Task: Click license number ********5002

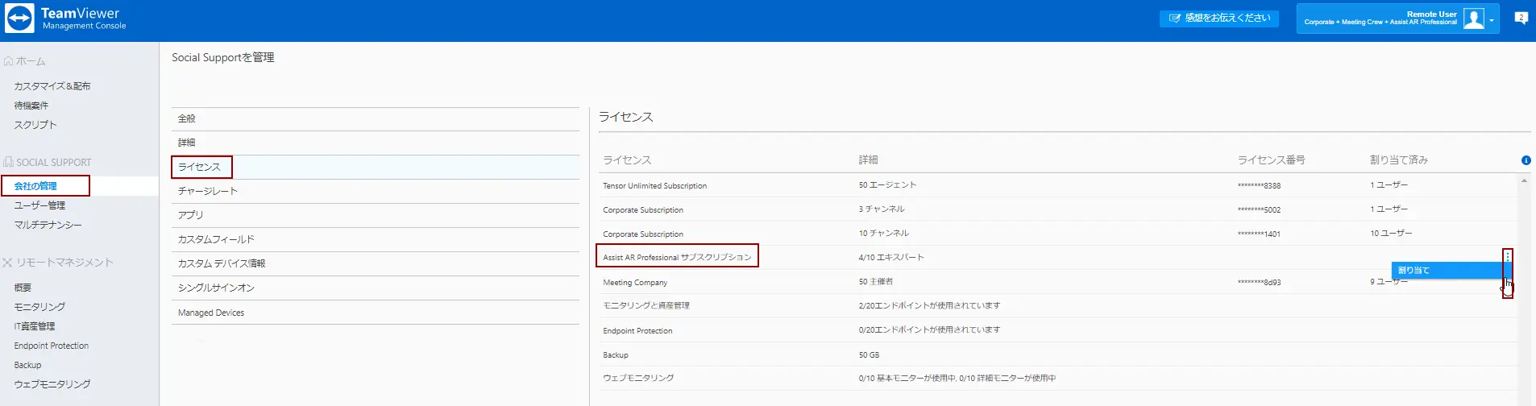Action: (x=1259, y=210)
